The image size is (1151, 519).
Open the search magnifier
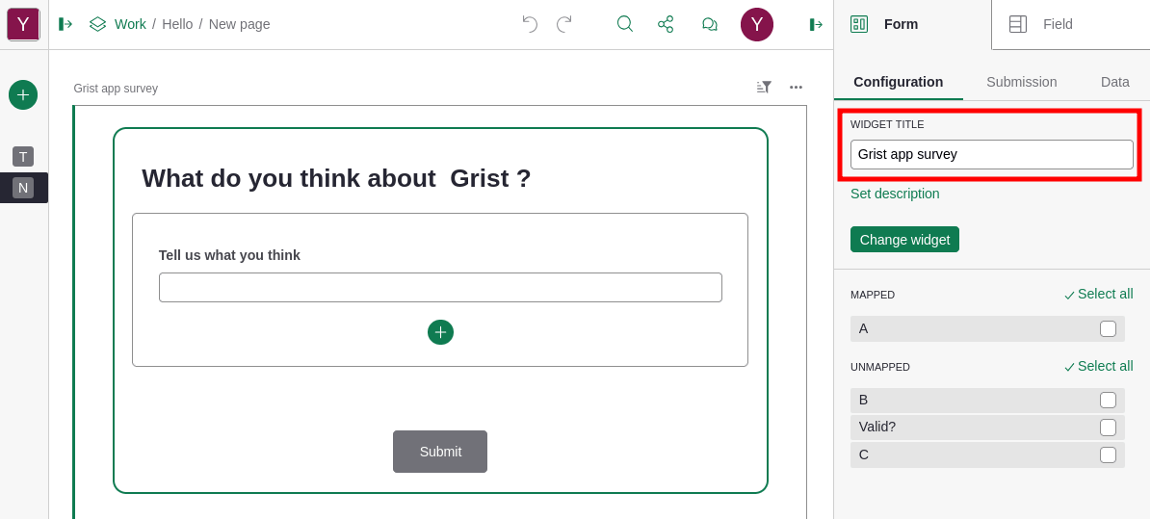tap(625, 24)
